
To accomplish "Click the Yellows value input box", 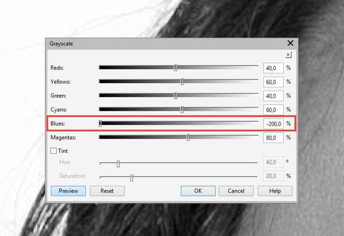I will [273, 82].
